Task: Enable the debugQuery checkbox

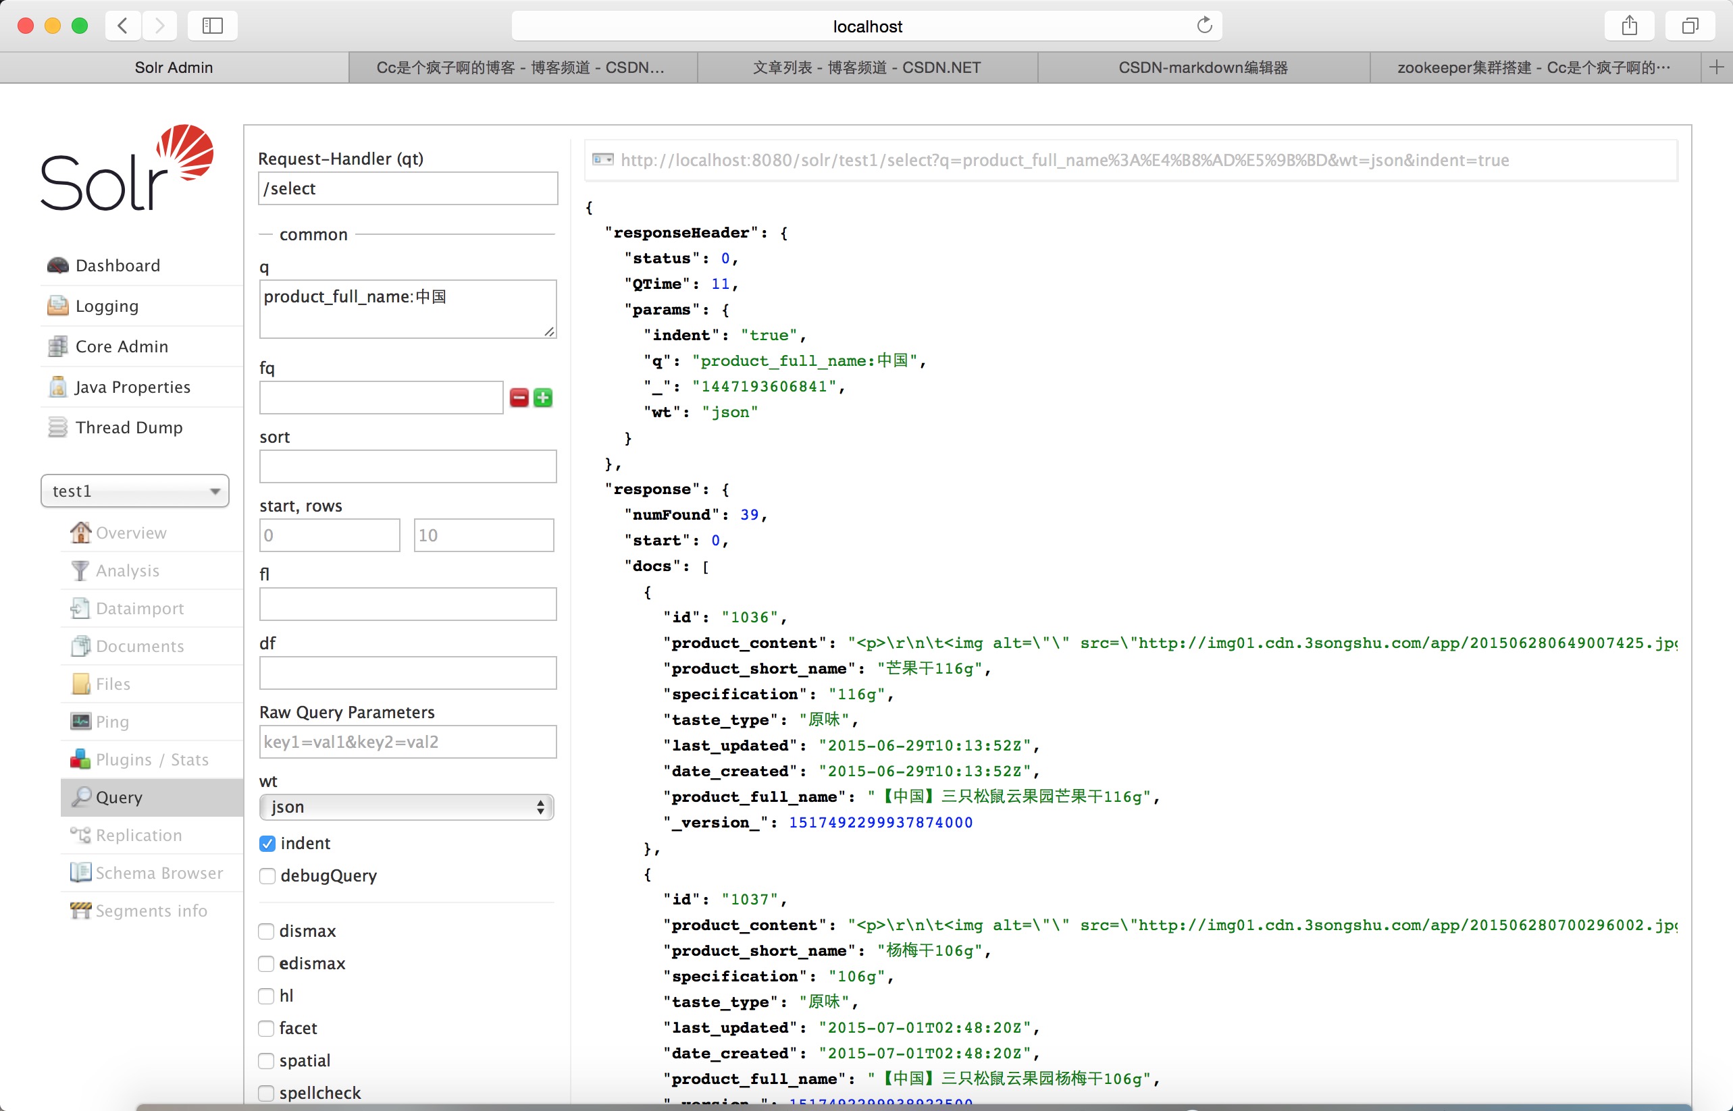Action: pos(267,876)
